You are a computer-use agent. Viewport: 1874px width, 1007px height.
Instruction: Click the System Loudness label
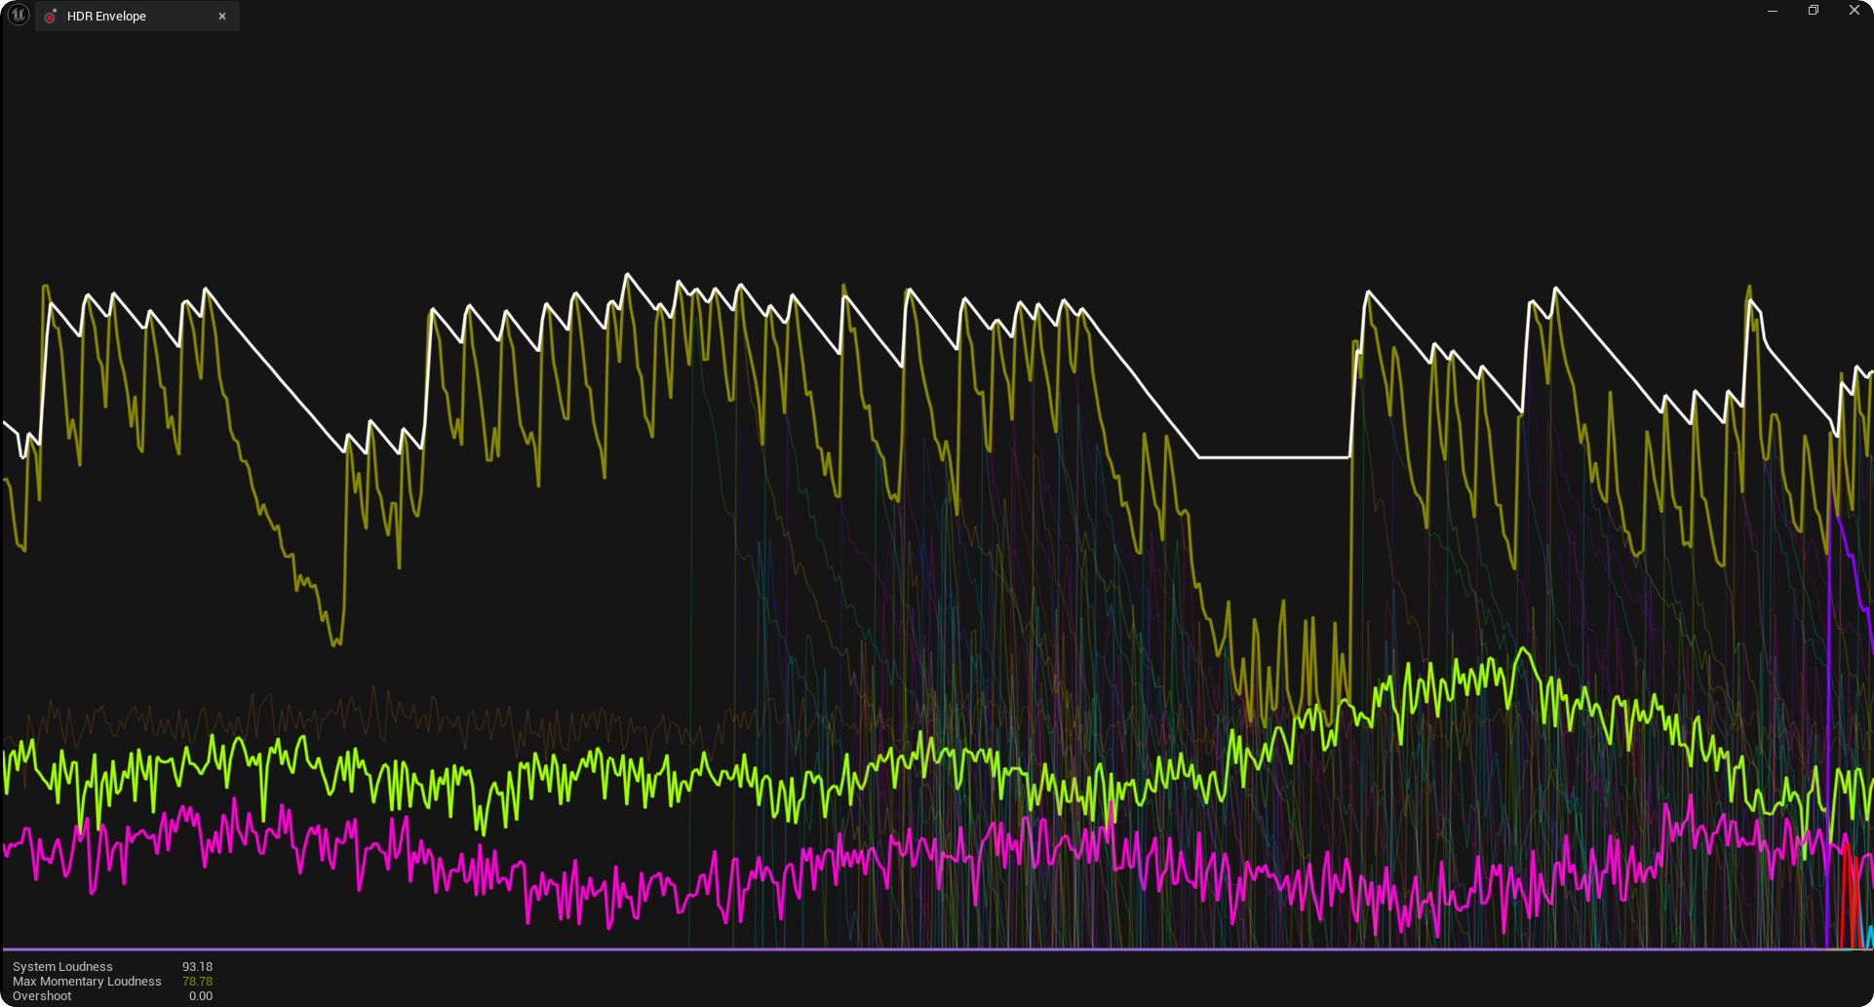[62, 967]
